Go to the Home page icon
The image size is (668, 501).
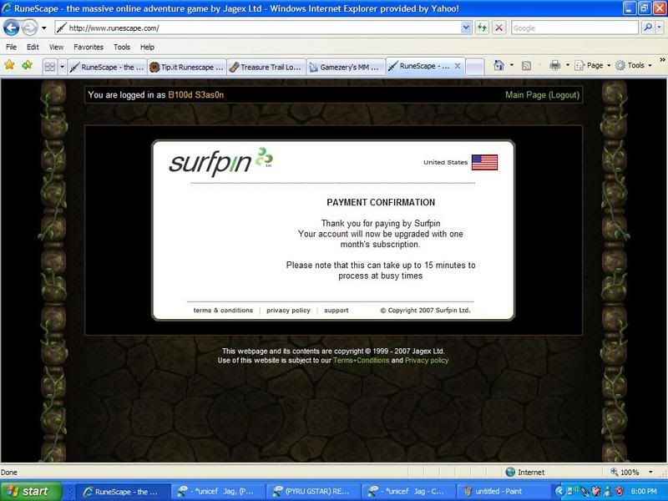click(x=498, y=65)
